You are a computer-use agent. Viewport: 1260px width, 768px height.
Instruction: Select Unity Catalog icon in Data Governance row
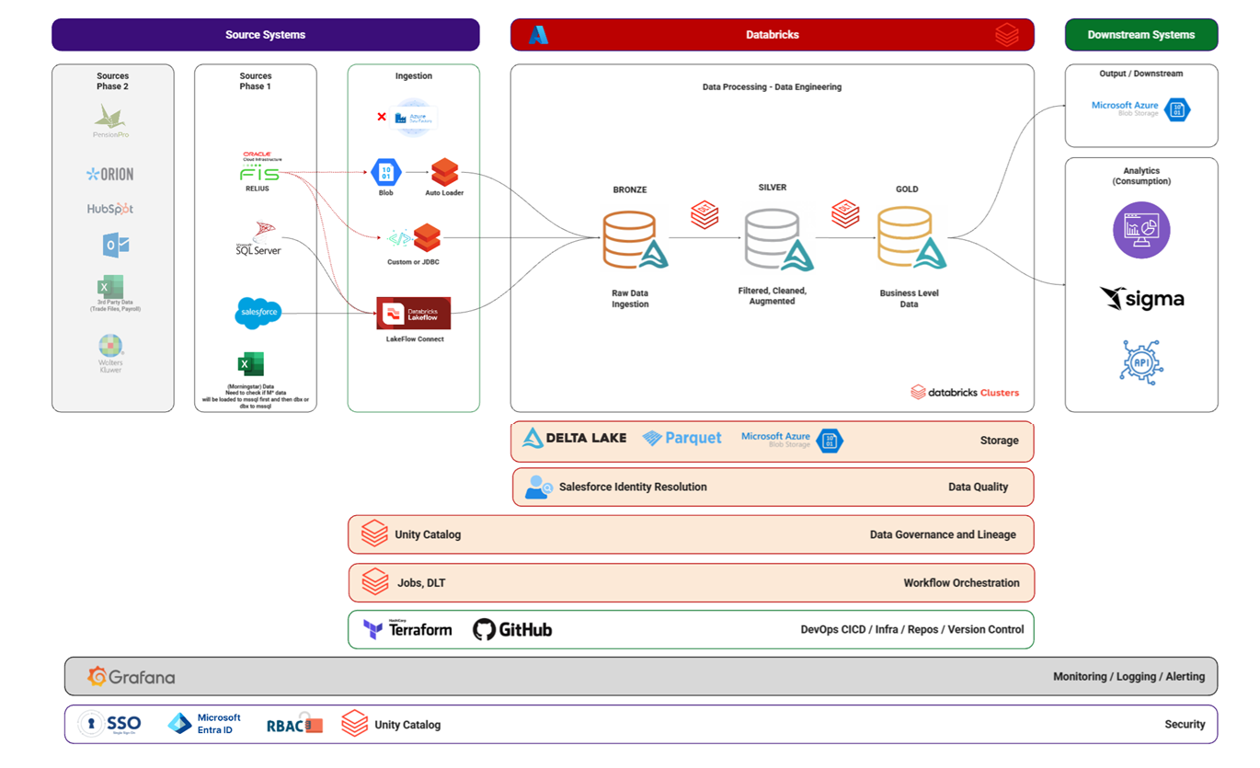tap(374, 534)
